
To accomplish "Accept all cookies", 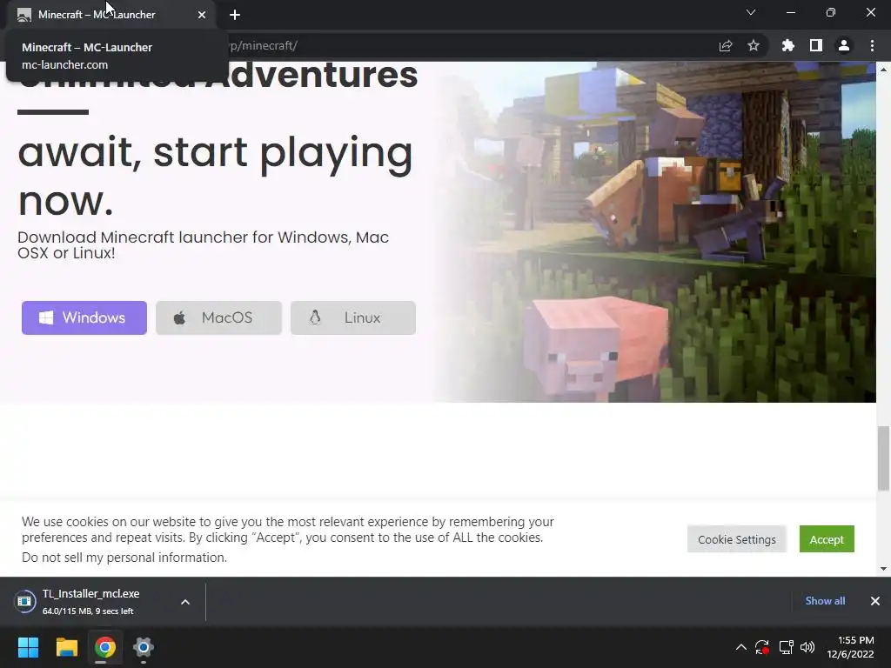I will coord(827,539).
